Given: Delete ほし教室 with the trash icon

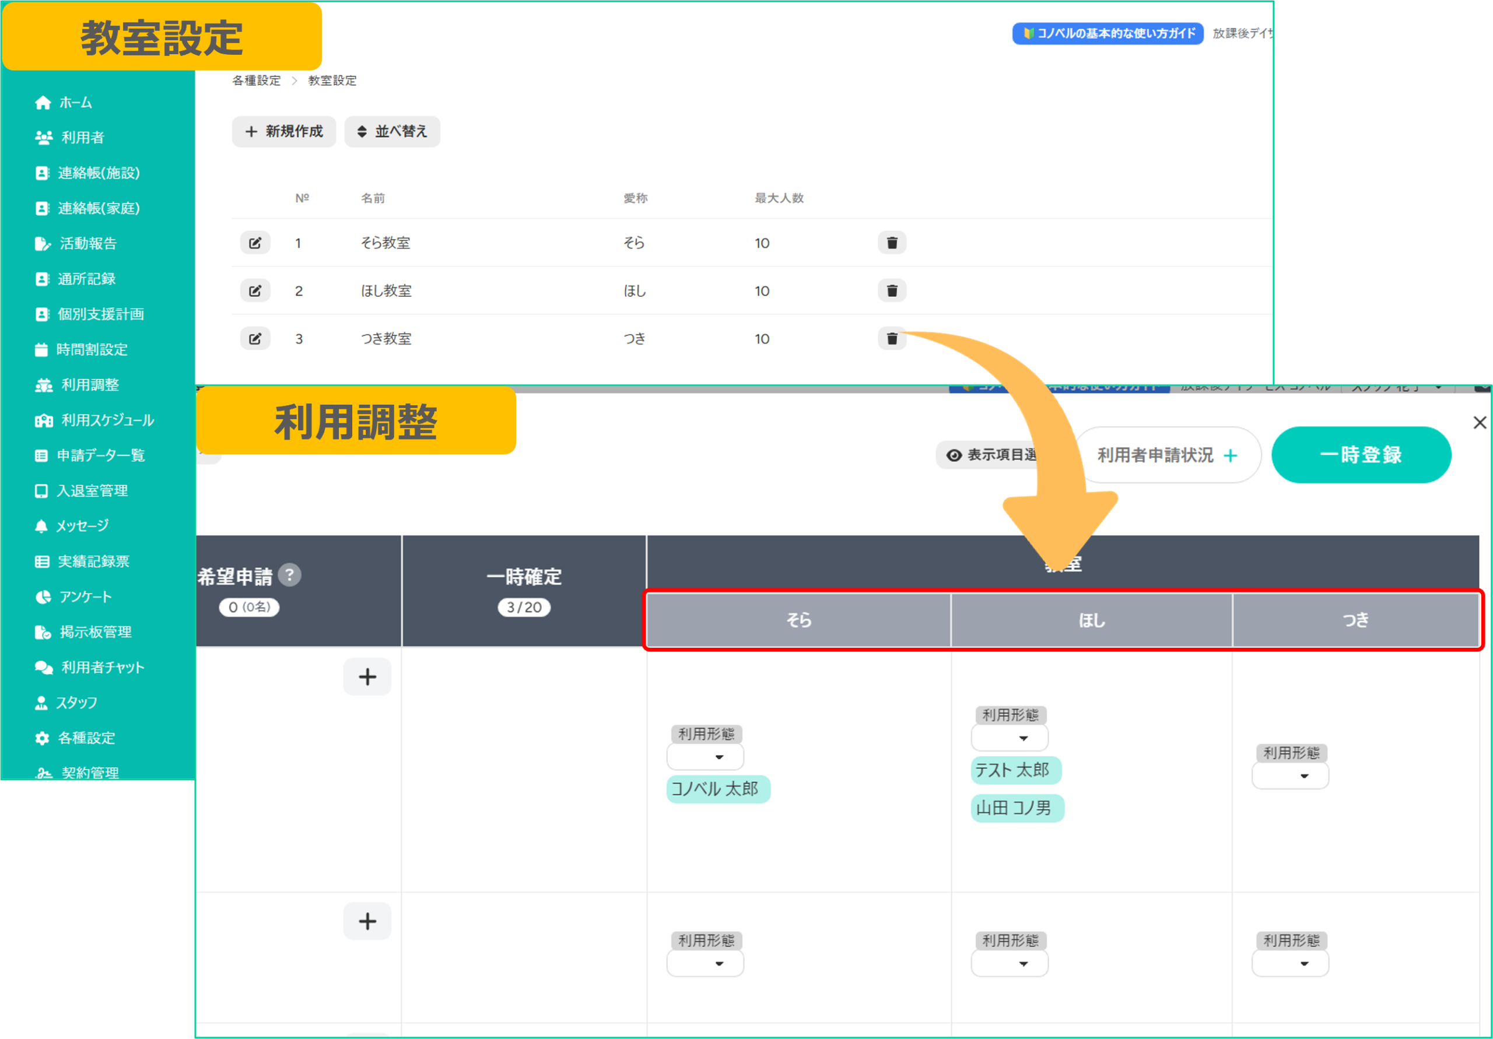Looking at the screenshot, I should click(x=892, y=290).
